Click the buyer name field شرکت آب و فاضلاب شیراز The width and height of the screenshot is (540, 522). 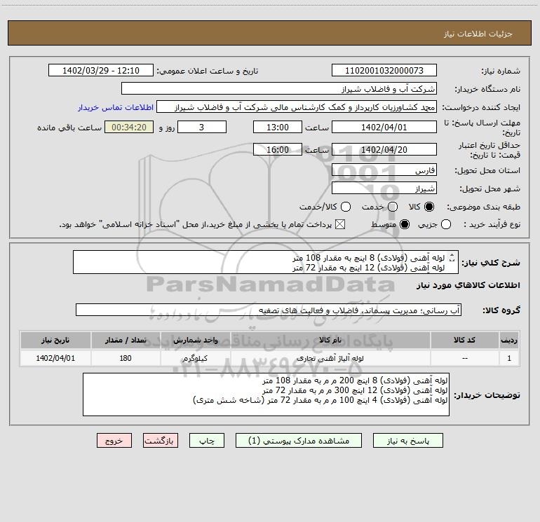[279, 89]
